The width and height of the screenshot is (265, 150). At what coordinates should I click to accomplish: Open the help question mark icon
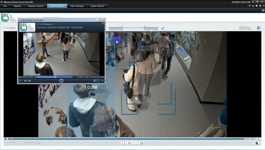point(257,6)
